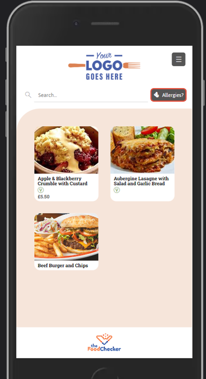206x379 pixels.
Task: Click the Allergies? button
Action: [x=169, y=95]
